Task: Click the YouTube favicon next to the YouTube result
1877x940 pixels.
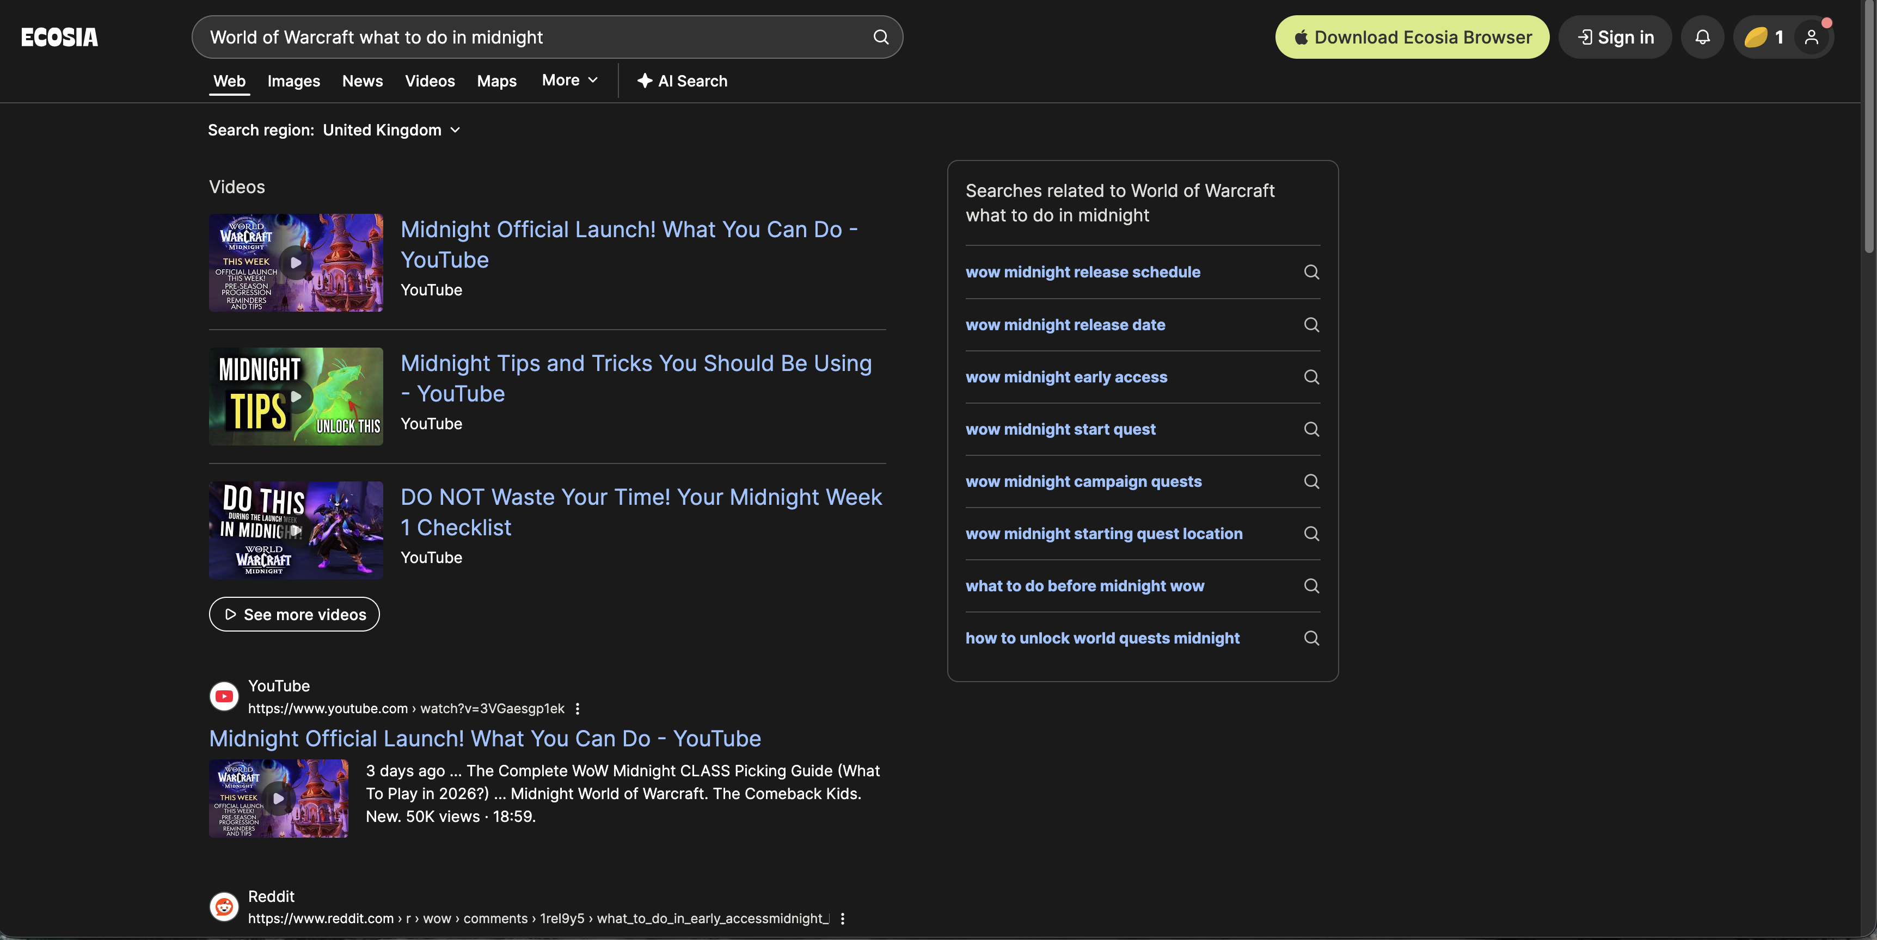Action: [224, 696]
